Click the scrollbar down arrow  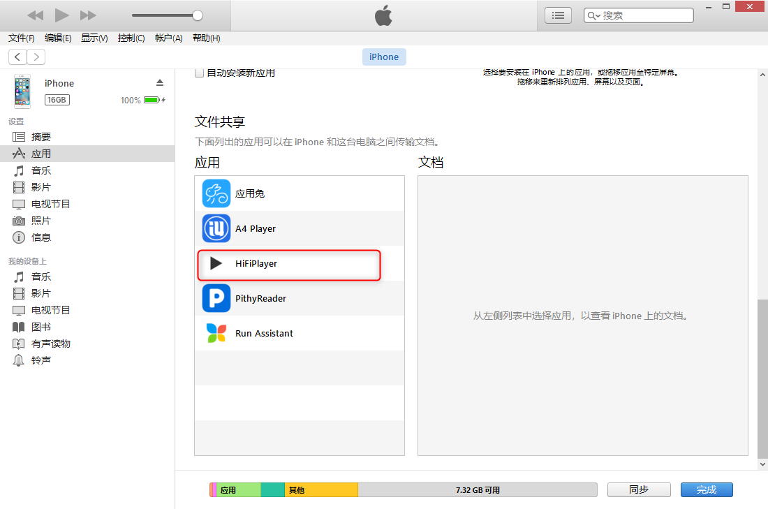click(x=762, y=464)
